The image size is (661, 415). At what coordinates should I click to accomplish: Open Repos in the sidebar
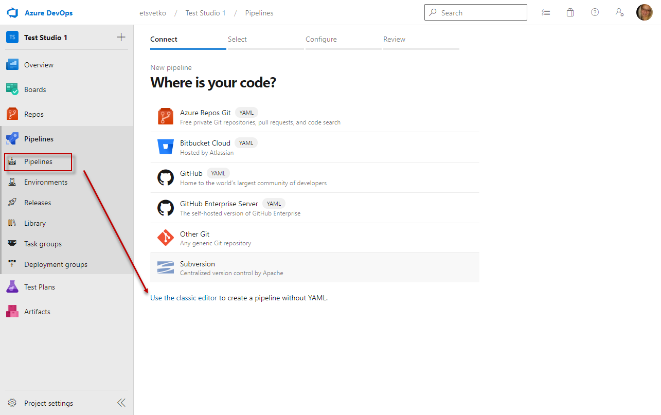(67, 114)
